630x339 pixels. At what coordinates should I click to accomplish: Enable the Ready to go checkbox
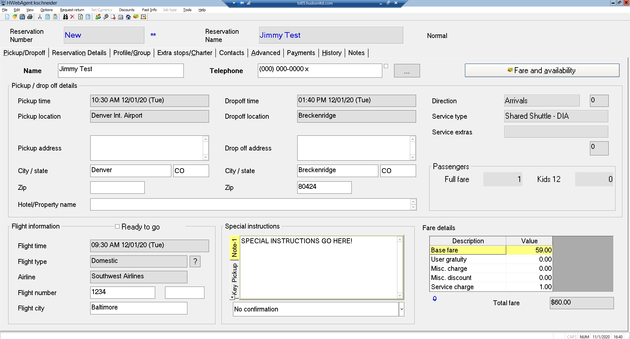point(117,227)
